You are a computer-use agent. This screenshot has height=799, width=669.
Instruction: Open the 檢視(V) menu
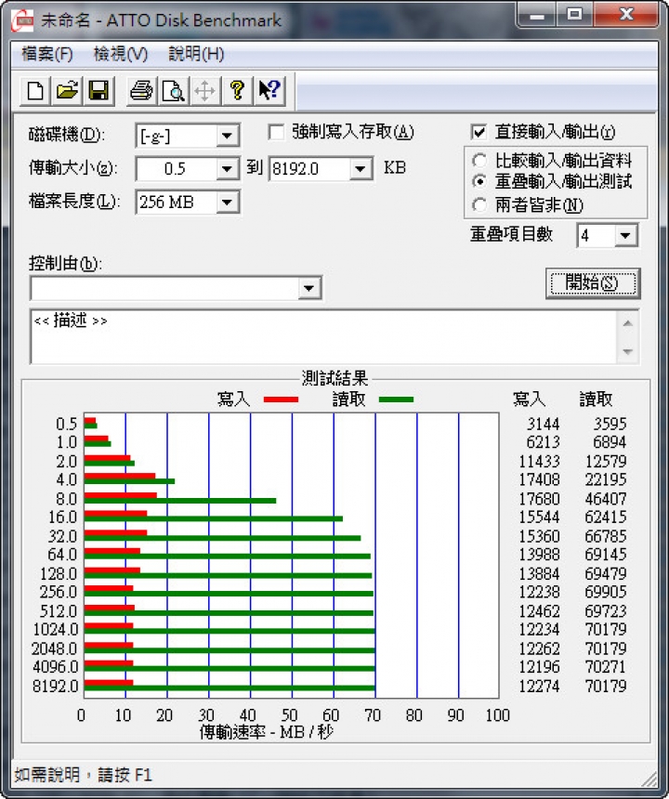pyautogui.click(x=121, y=54)
